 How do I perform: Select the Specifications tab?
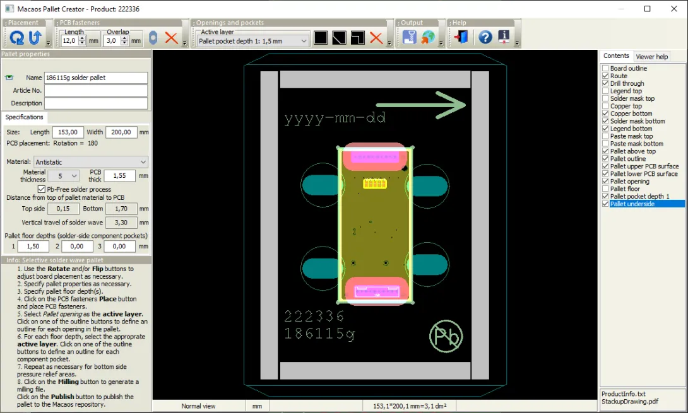tap(24, 117)
